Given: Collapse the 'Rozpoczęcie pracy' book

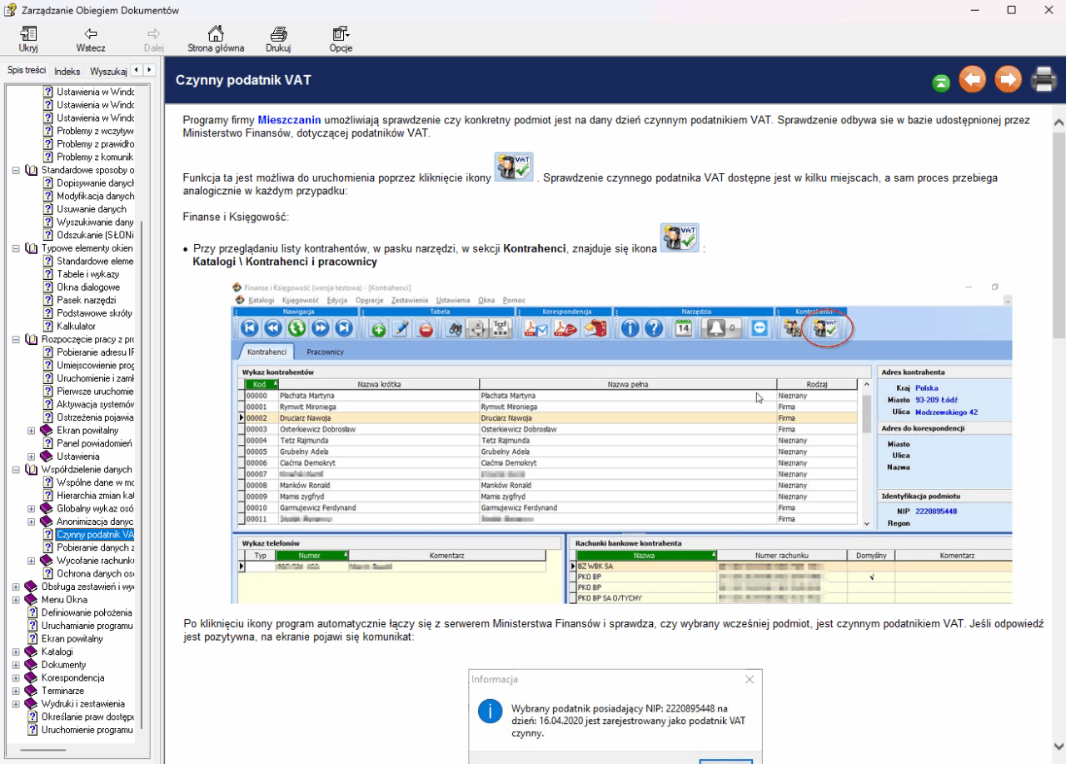Looking at the screenshot, I should [x=16, y=339].
